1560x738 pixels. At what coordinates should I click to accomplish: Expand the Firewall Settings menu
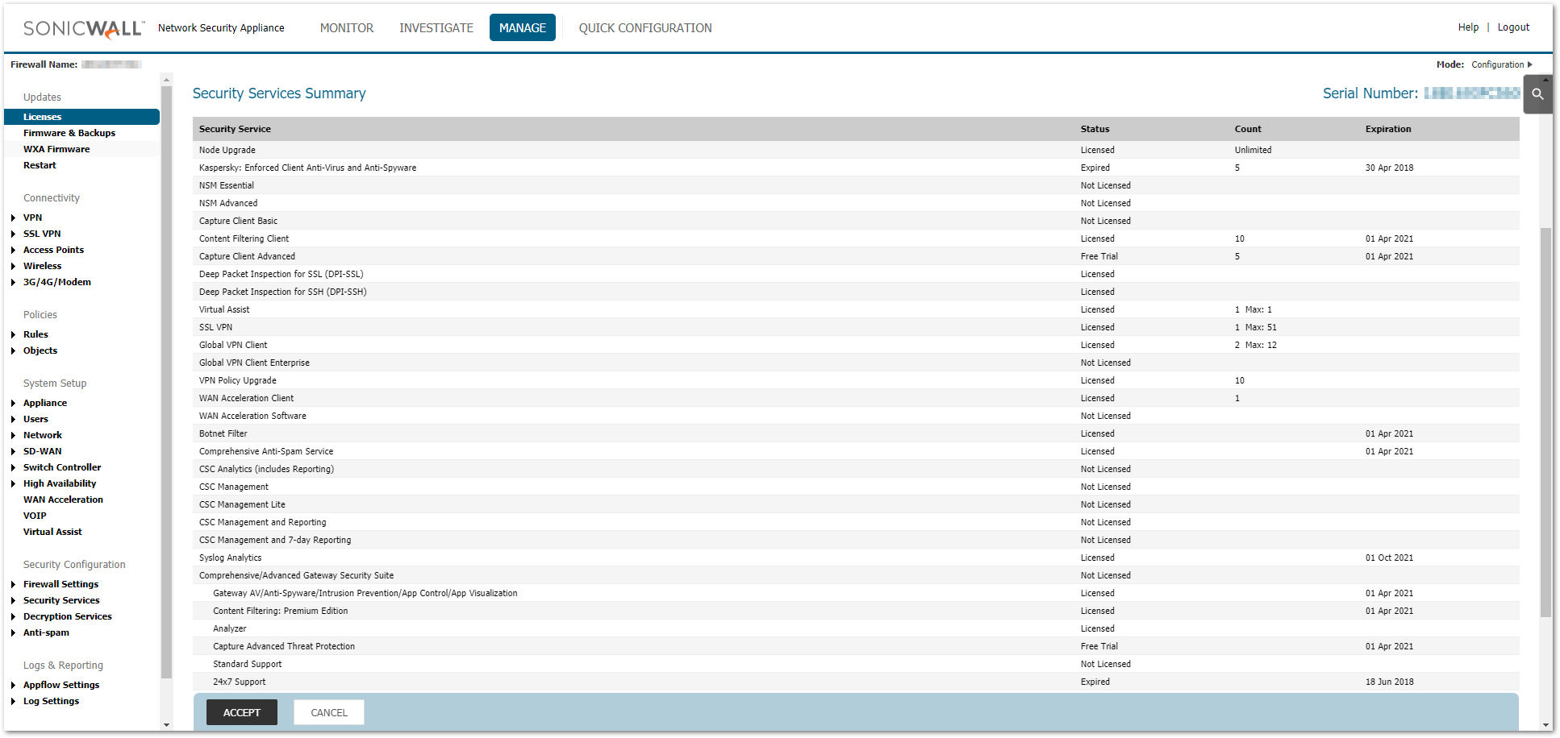coord(14,584)
